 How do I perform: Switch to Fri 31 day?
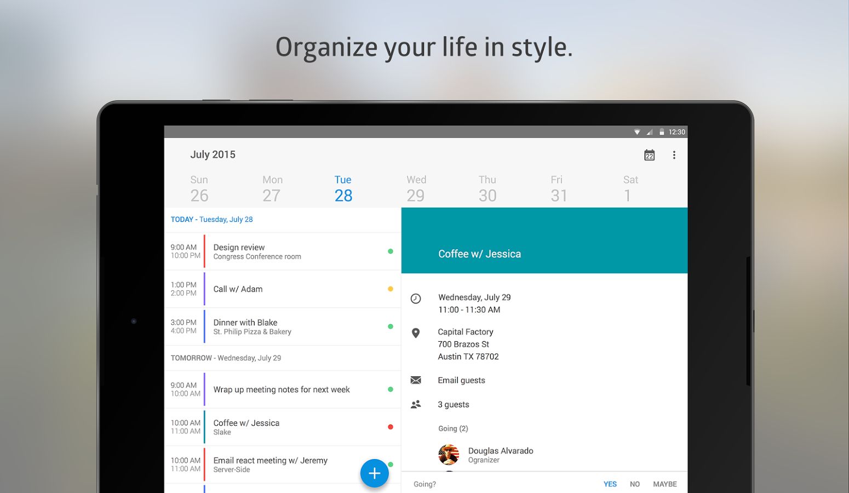558,188
